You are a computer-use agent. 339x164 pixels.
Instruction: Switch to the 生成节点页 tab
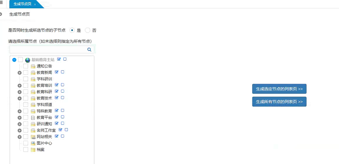pos(24,4)
